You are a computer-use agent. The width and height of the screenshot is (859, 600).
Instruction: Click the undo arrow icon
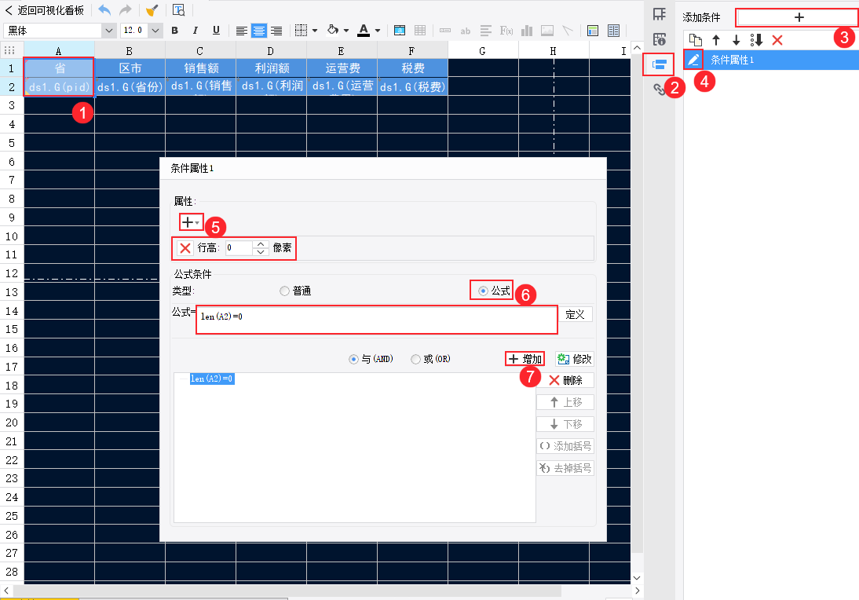tap(104, 10)
